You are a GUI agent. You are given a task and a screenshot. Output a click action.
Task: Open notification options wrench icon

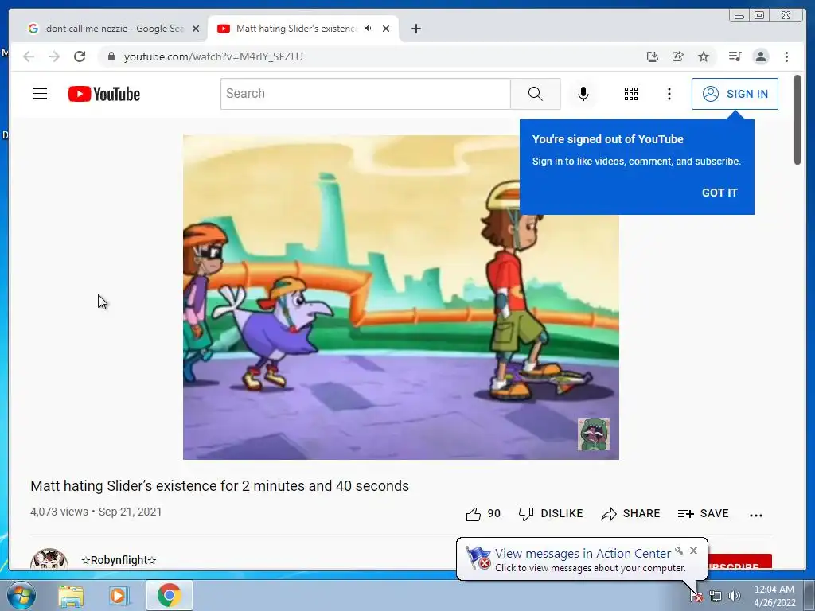tap(679, 551)
